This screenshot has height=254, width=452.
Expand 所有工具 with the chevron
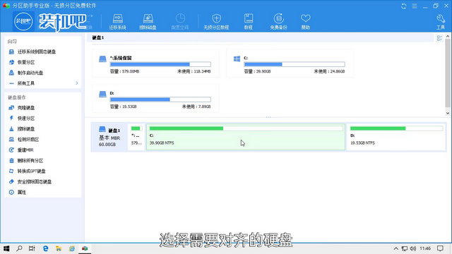point(77,83)
